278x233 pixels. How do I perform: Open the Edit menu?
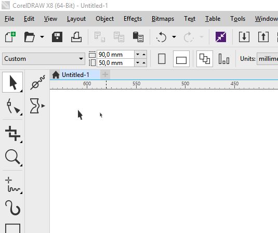coord(29,19)
